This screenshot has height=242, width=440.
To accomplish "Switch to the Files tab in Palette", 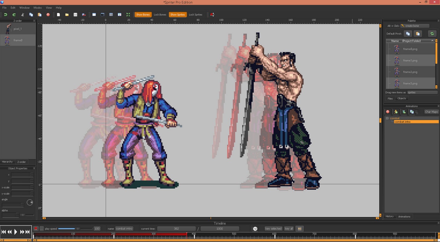I will click(x=390, y=99).
